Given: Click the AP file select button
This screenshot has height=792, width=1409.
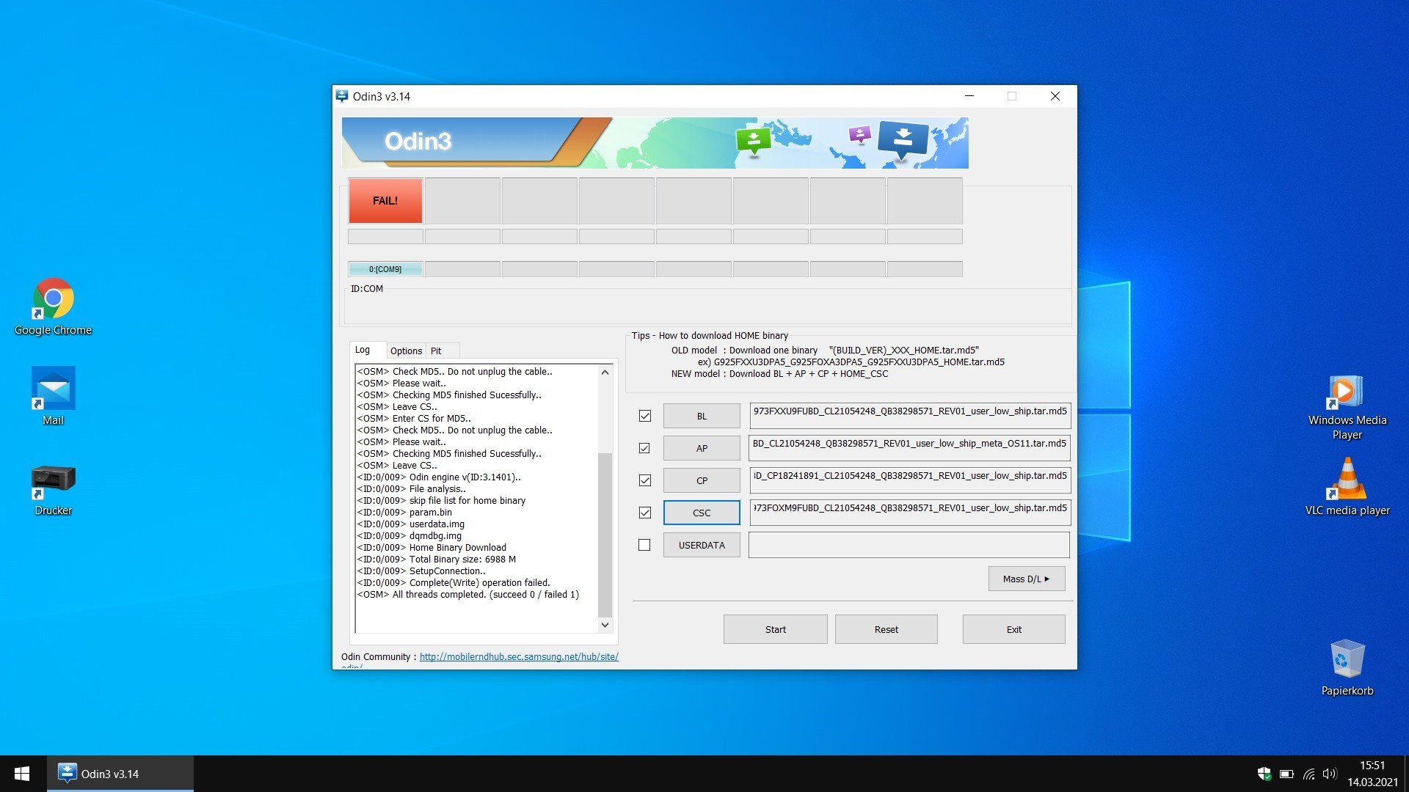Looking at the screenshot, I should click(702, 448).
